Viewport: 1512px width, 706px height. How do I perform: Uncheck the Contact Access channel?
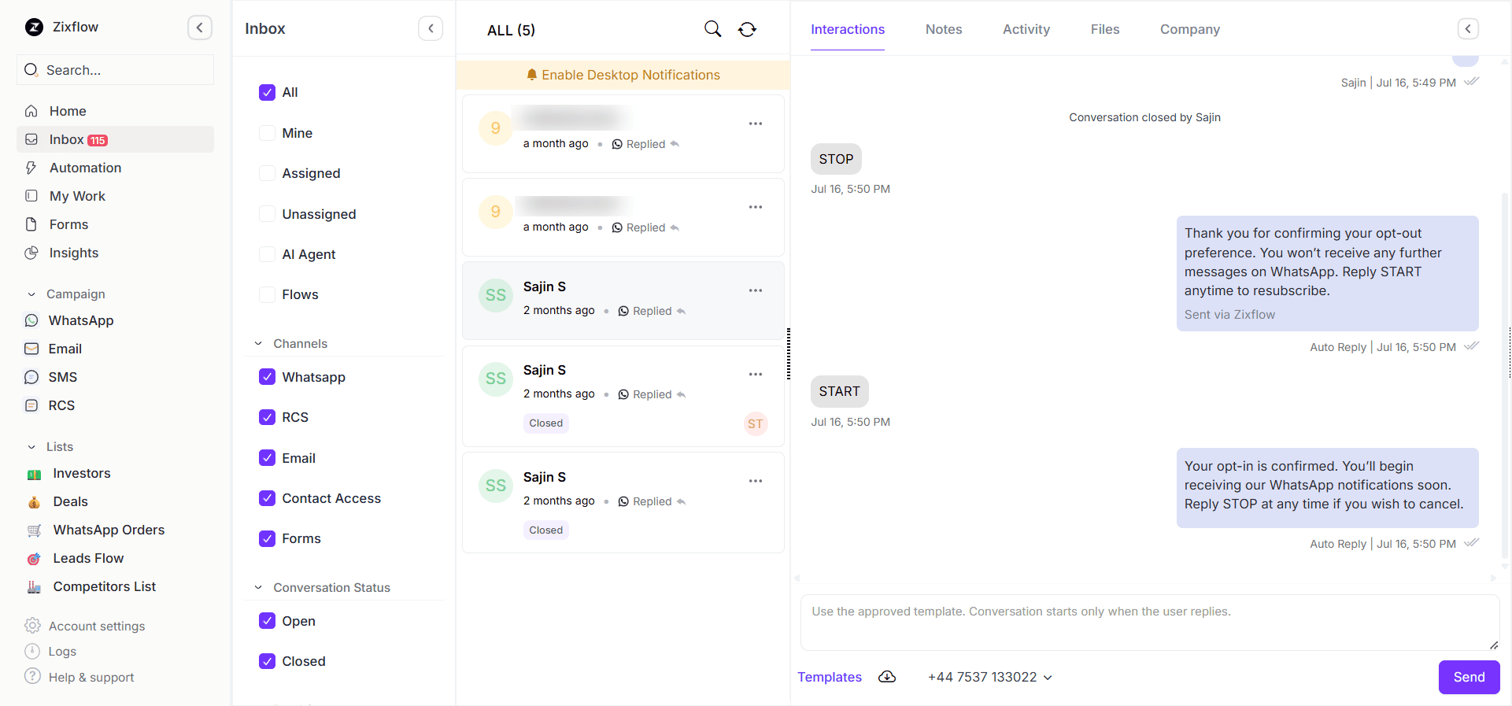[268, 498]
